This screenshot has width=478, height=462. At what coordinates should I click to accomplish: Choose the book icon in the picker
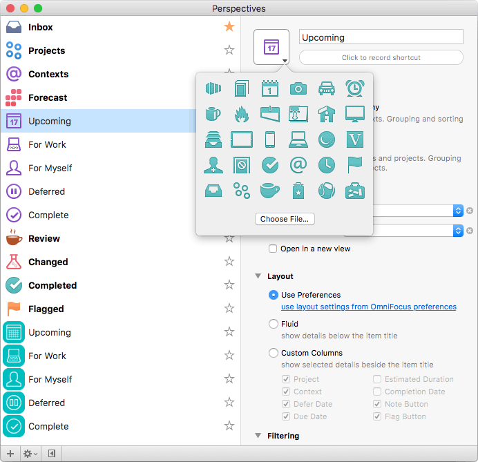pyautogui.click(x=242, y=88)
